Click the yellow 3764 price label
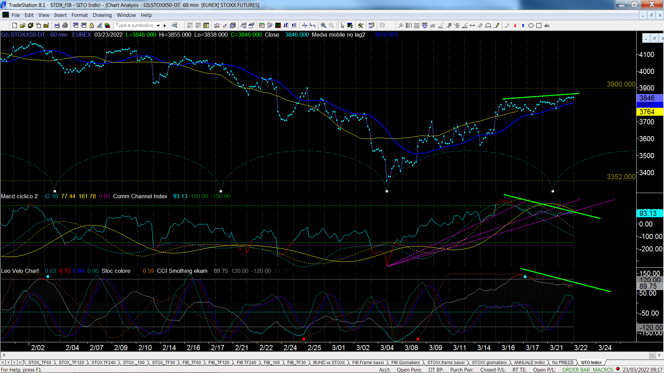 [649, 112]
